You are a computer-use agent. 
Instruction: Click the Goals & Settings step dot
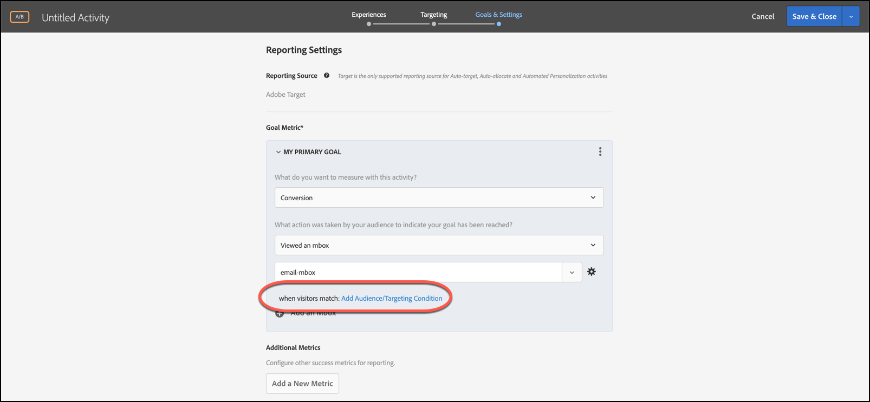click(x=499, y=24)
